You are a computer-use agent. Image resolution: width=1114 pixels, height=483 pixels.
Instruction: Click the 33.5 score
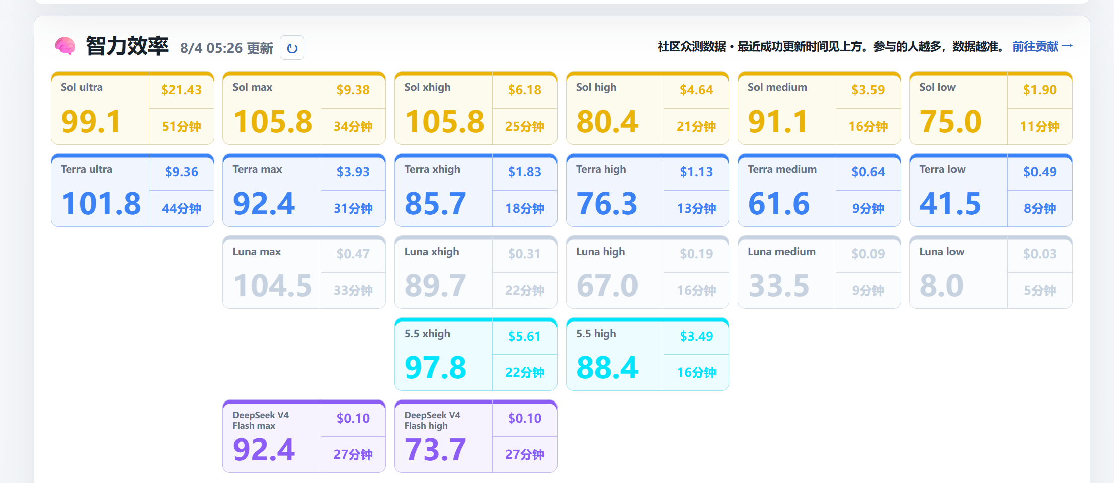pyautogui.click(x=779, y=286)
